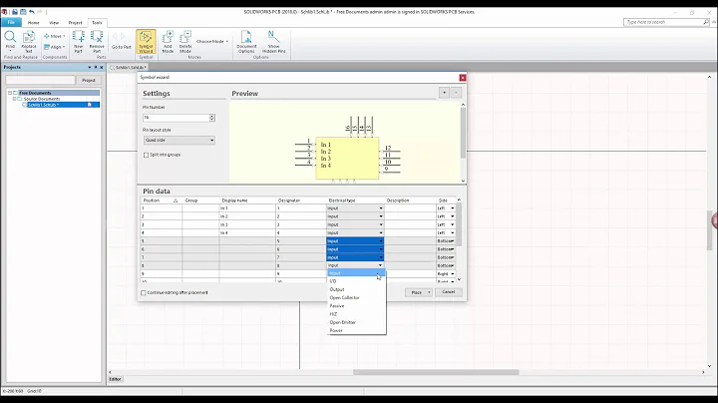The image size is (718, 403).
Task: Collapse the Source Documents tree node
Action: (14, 99)
